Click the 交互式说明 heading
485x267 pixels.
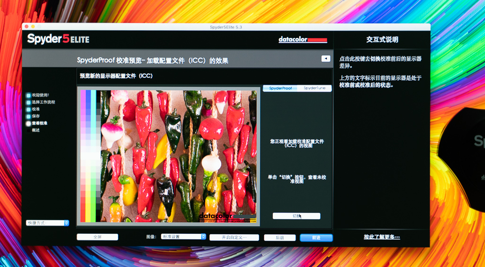tap(382, 40)
